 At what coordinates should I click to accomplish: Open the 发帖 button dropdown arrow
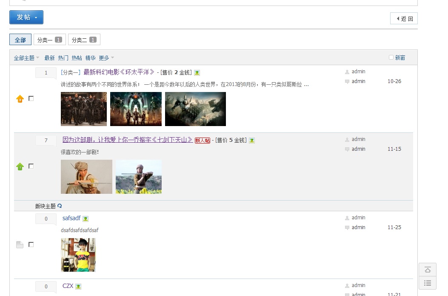point(36,17)
